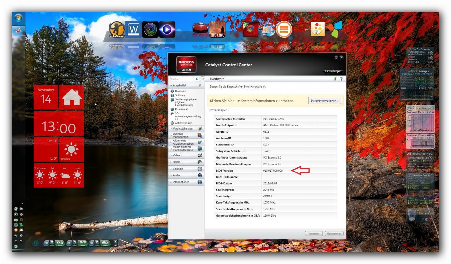This screenshot has height=264, width=451.
Task: Expand the Desktop-Management section
Action: tap(187, 135)
